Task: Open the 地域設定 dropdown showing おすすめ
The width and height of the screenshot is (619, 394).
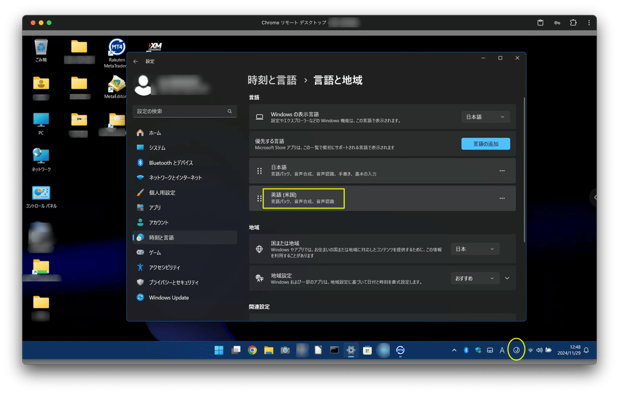Action: 475,278
